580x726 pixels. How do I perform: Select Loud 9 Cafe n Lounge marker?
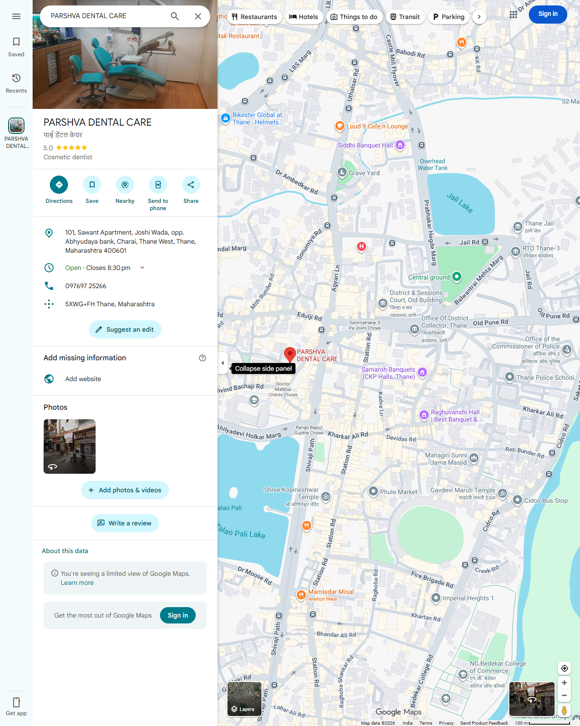[339, 126]
